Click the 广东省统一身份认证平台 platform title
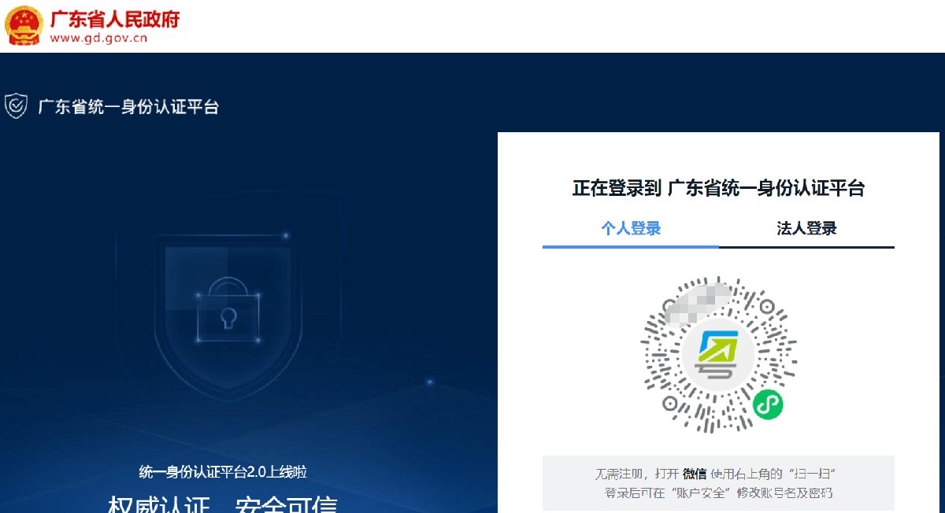The width and height of the screenshot is (945, 513). 128,107
